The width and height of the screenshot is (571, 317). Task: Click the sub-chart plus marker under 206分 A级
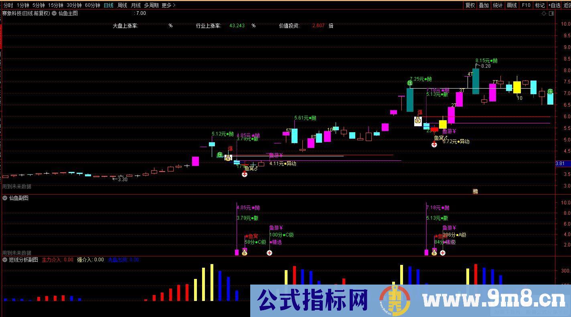[443, 252]
